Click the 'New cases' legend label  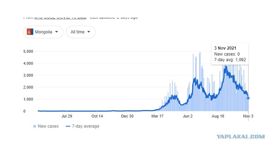(48, 126)
